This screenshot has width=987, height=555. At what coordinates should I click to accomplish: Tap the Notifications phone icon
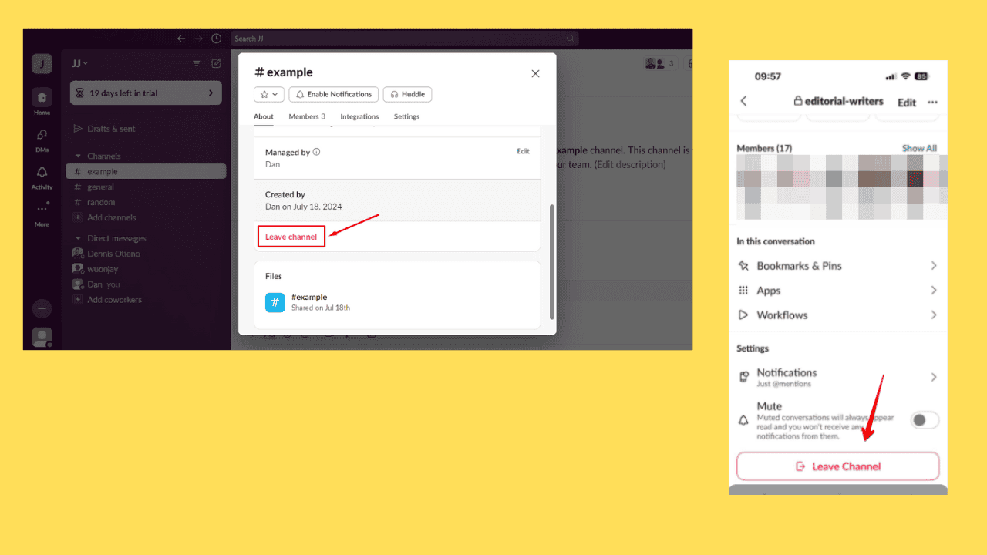coord(744,377)
